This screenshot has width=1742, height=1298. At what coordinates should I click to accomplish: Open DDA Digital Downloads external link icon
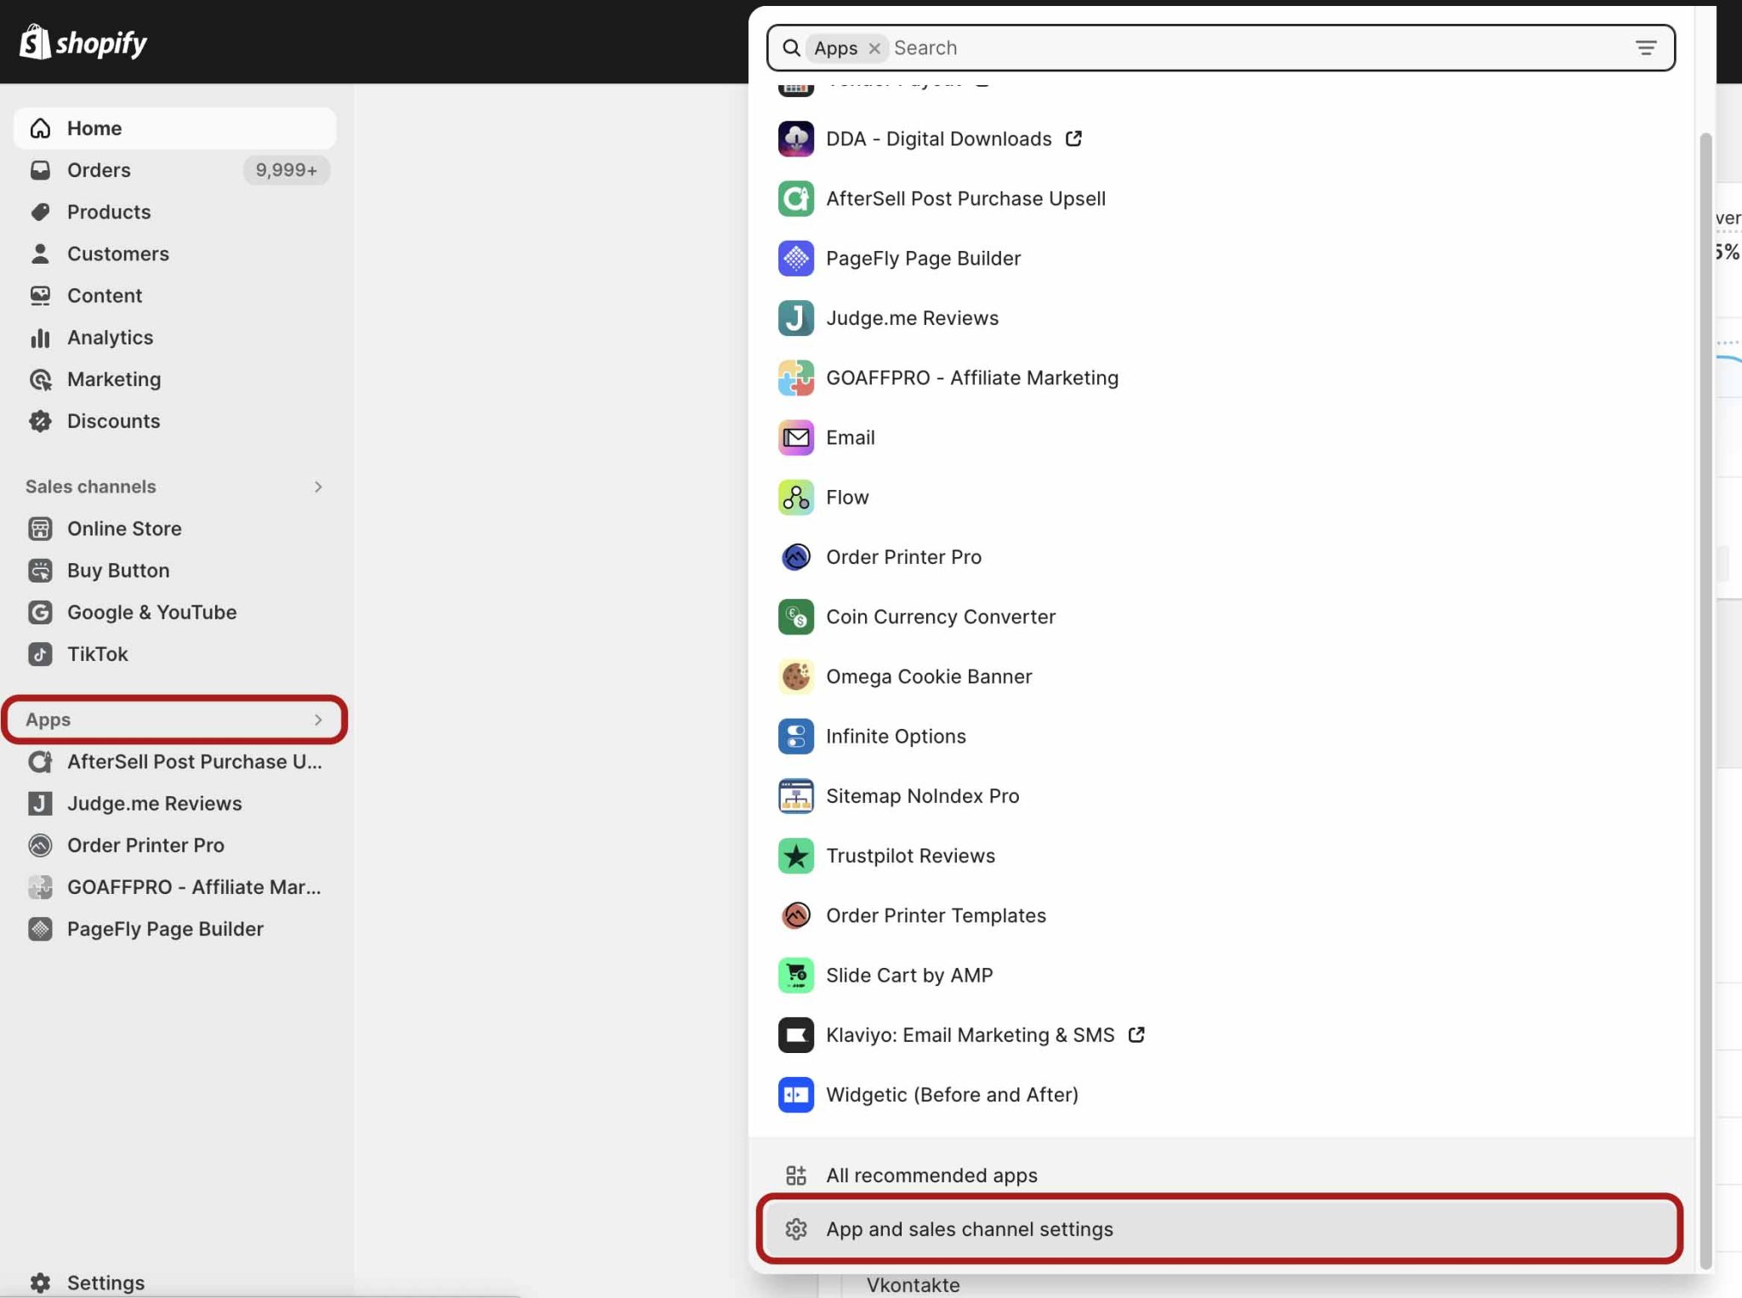coord(1073,139)
